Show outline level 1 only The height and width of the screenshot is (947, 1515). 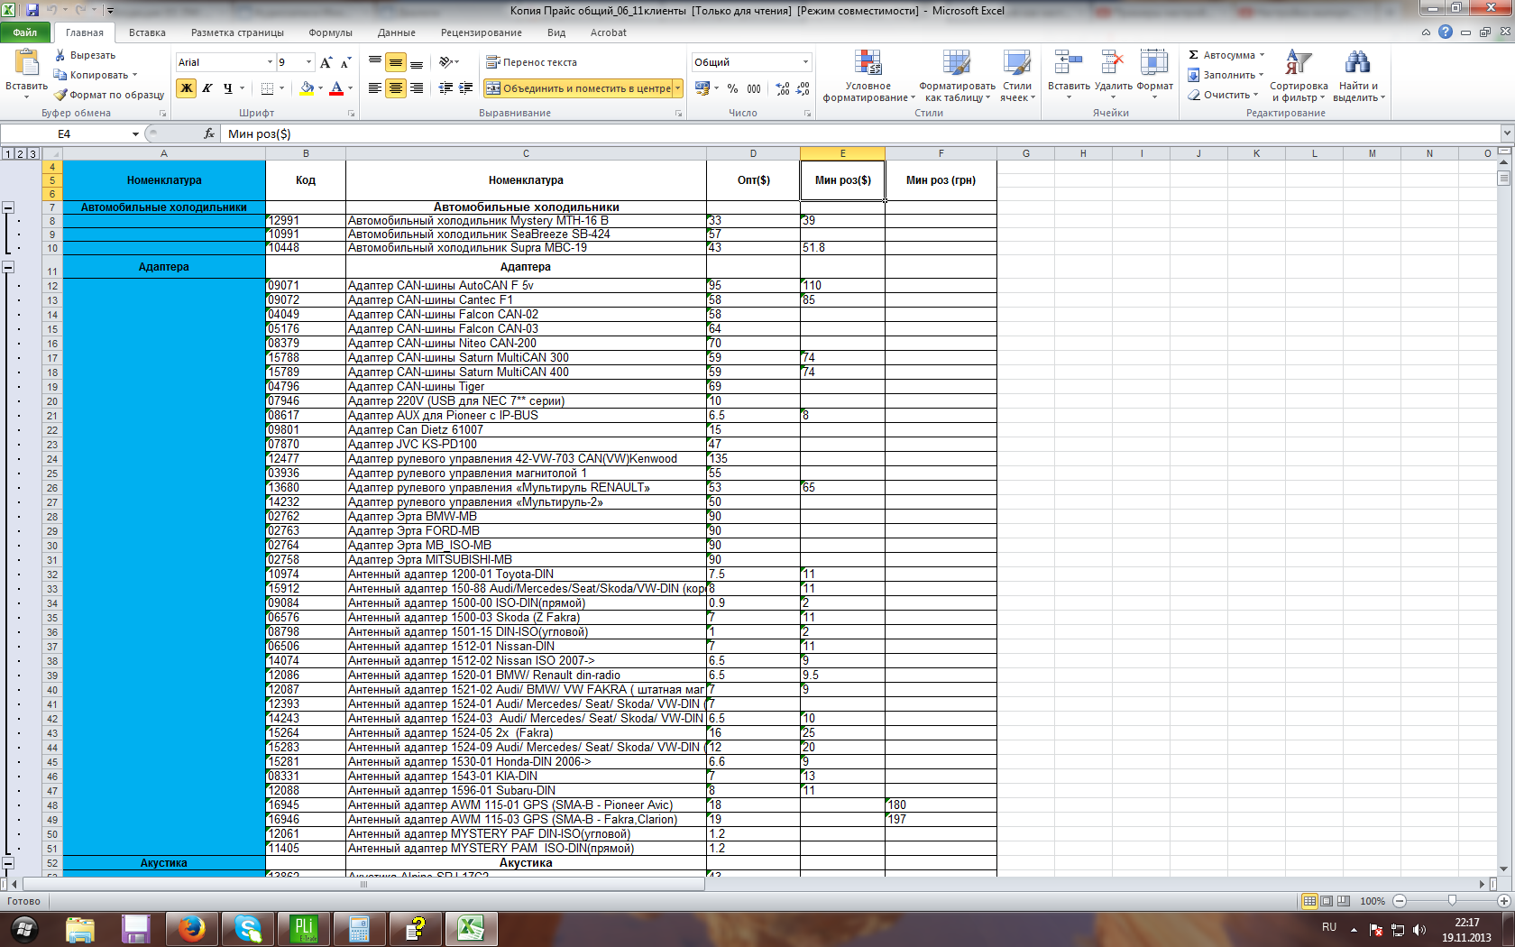pyautogui.click(x=8, y=153)
